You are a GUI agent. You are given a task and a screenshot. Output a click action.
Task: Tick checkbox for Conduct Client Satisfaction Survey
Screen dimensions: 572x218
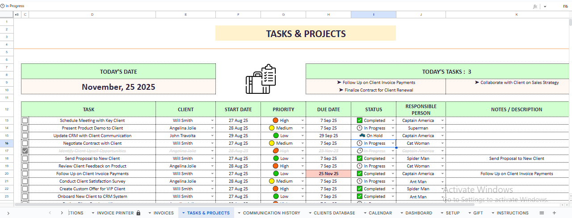coord(25,181)
